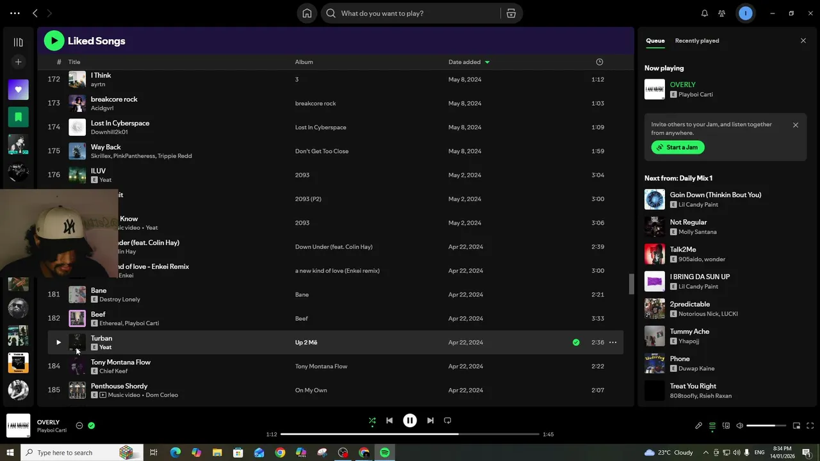Open Windows Start menu

(x=10, y=453)
